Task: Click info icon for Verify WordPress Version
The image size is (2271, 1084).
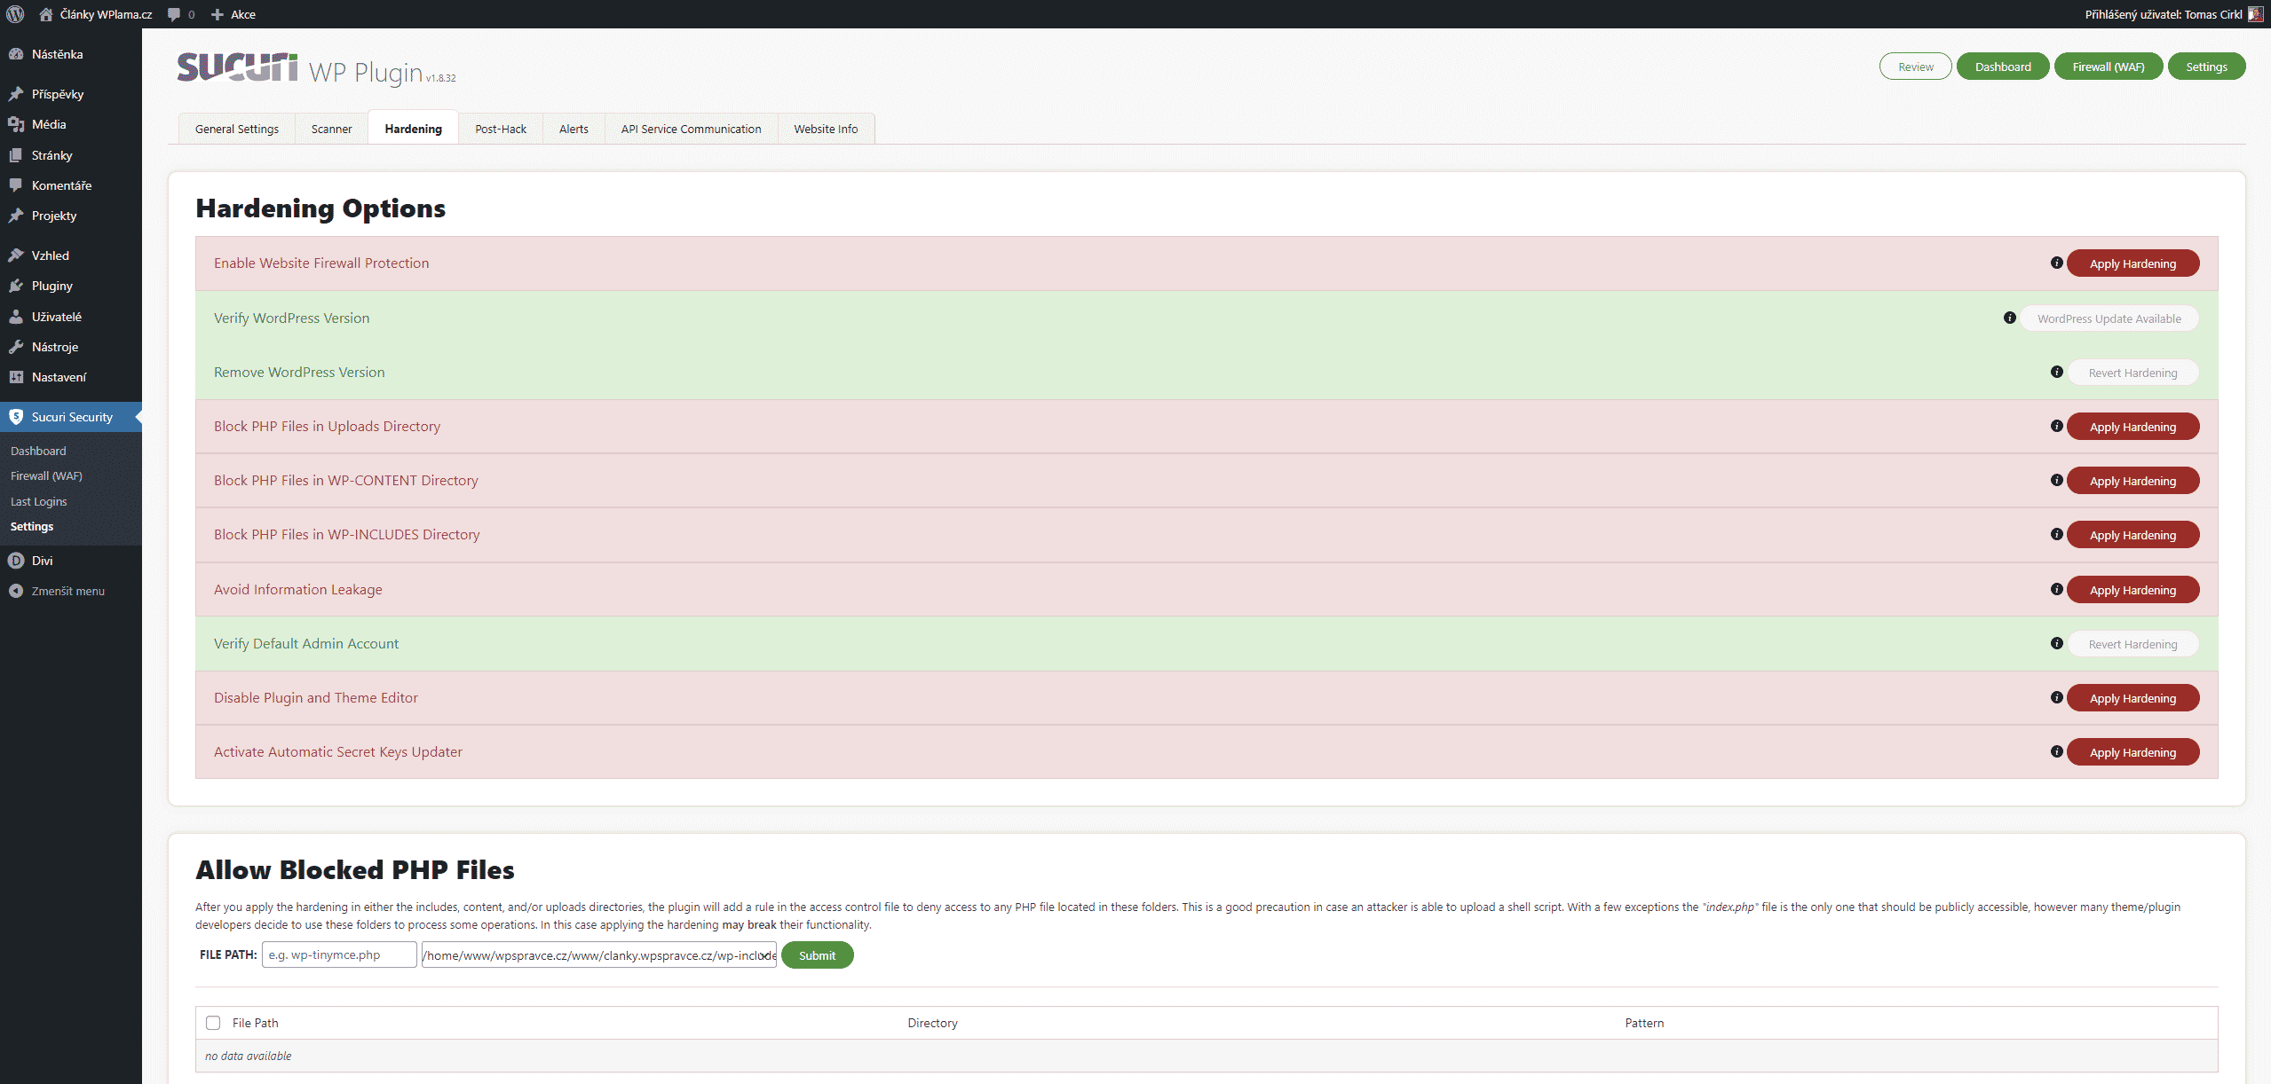Action: (2010, 318)
